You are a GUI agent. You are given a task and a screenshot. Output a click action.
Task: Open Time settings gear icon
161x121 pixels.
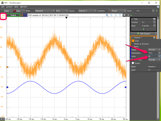154,19
